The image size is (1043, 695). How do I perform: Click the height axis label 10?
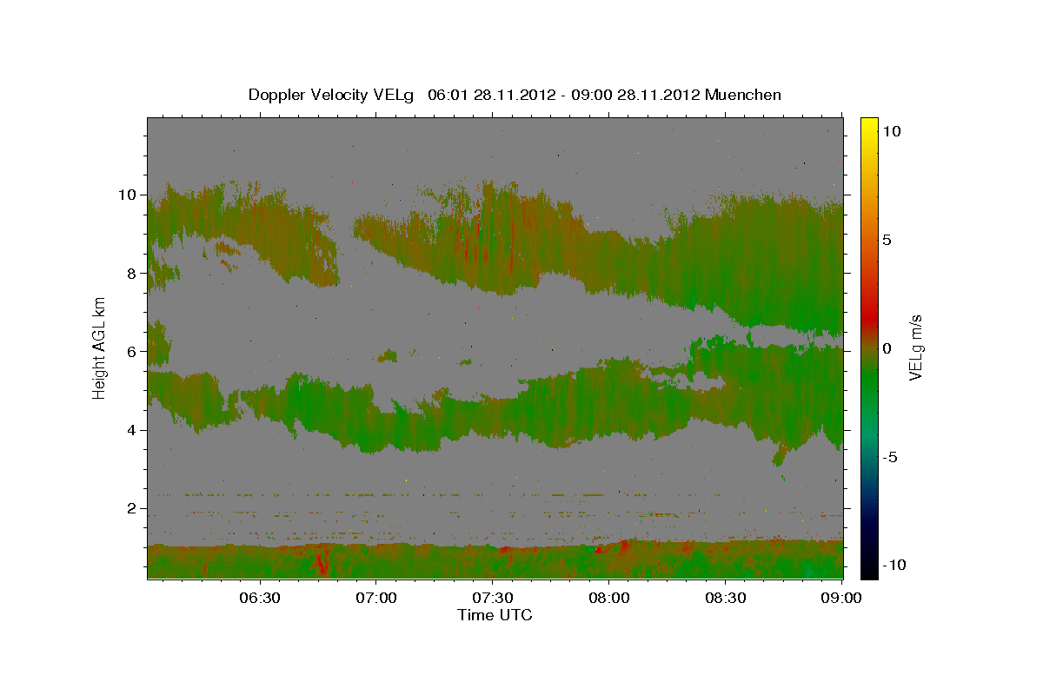coord(130,195)
